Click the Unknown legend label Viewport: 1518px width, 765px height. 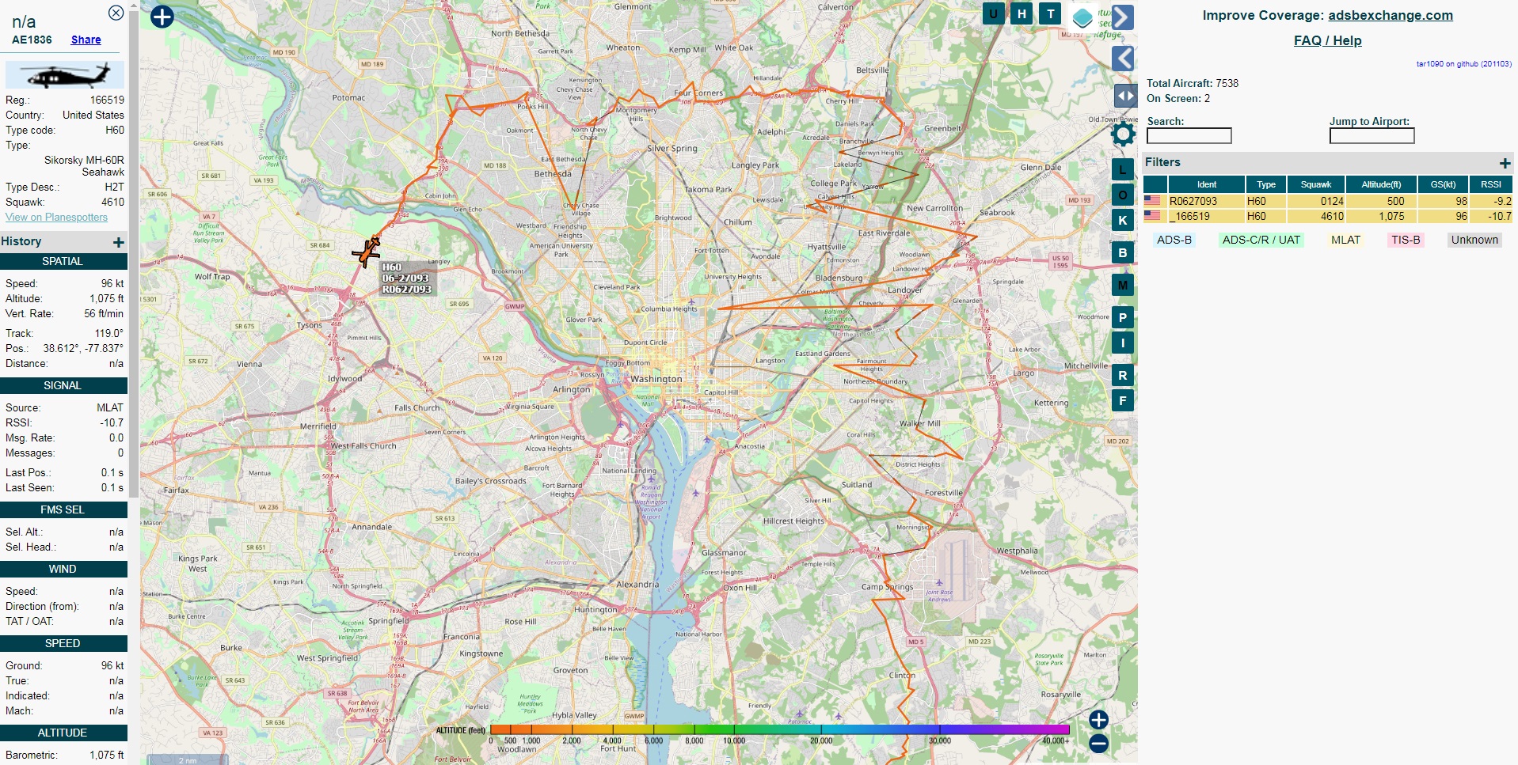(x=1474, y=240)
